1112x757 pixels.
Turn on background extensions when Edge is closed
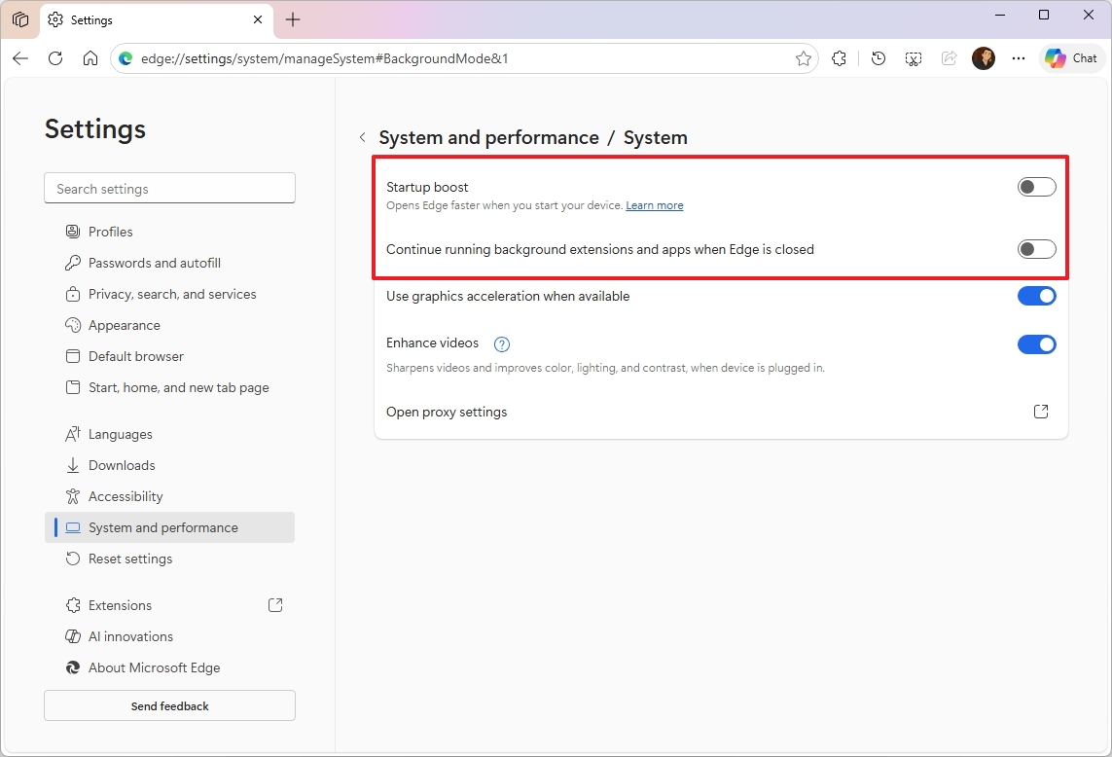[1036, 249]
